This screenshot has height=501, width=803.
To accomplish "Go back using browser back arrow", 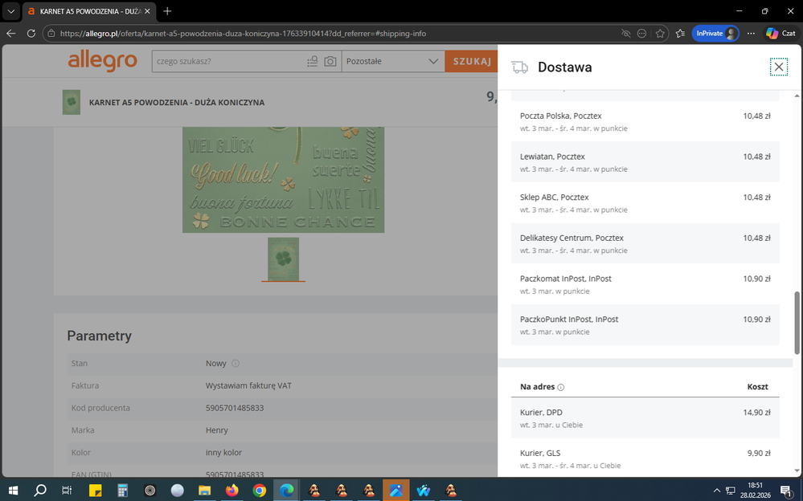I will pyautogui.click(x=11, y=34).
